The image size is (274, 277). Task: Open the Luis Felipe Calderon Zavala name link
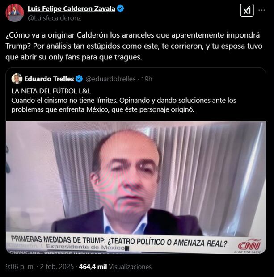[x=71, y=8]
